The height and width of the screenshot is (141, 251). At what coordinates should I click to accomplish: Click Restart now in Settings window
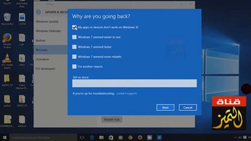click(112, 119)
